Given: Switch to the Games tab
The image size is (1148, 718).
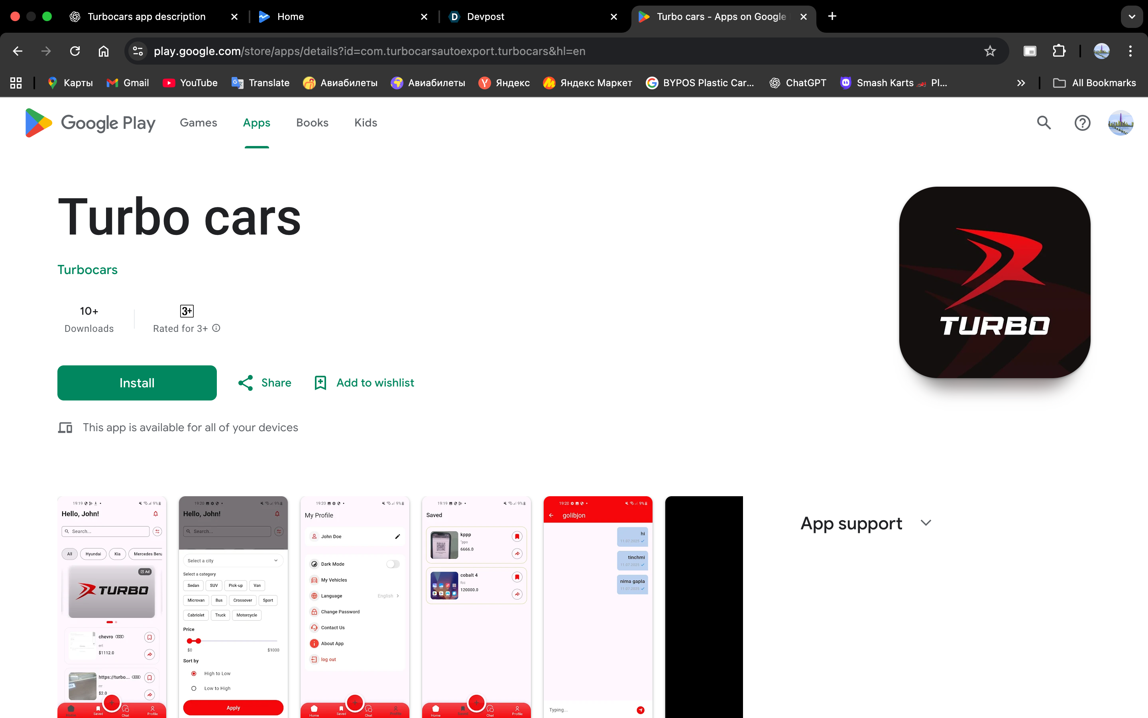Looking at the screenshot, I should (198, 123).
